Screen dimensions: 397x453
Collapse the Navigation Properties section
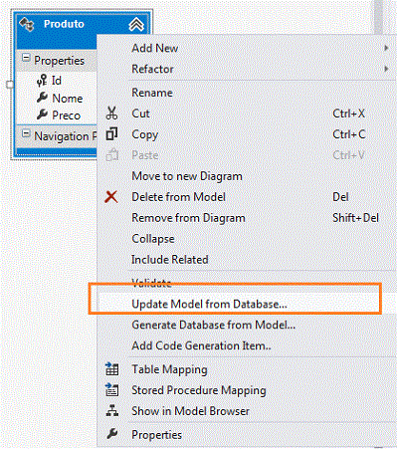[x=26, y=133]
